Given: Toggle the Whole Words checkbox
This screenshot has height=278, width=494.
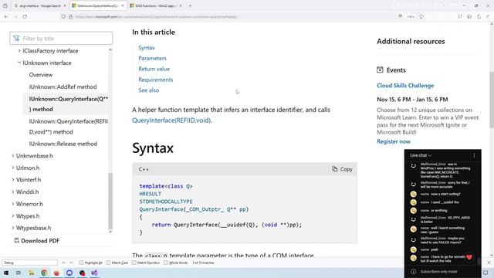Looking at the screenshot, I should click(166, 263).
